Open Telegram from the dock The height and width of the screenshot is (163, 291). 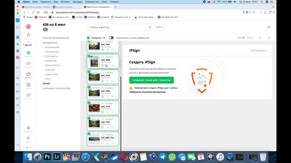(162, 157)
